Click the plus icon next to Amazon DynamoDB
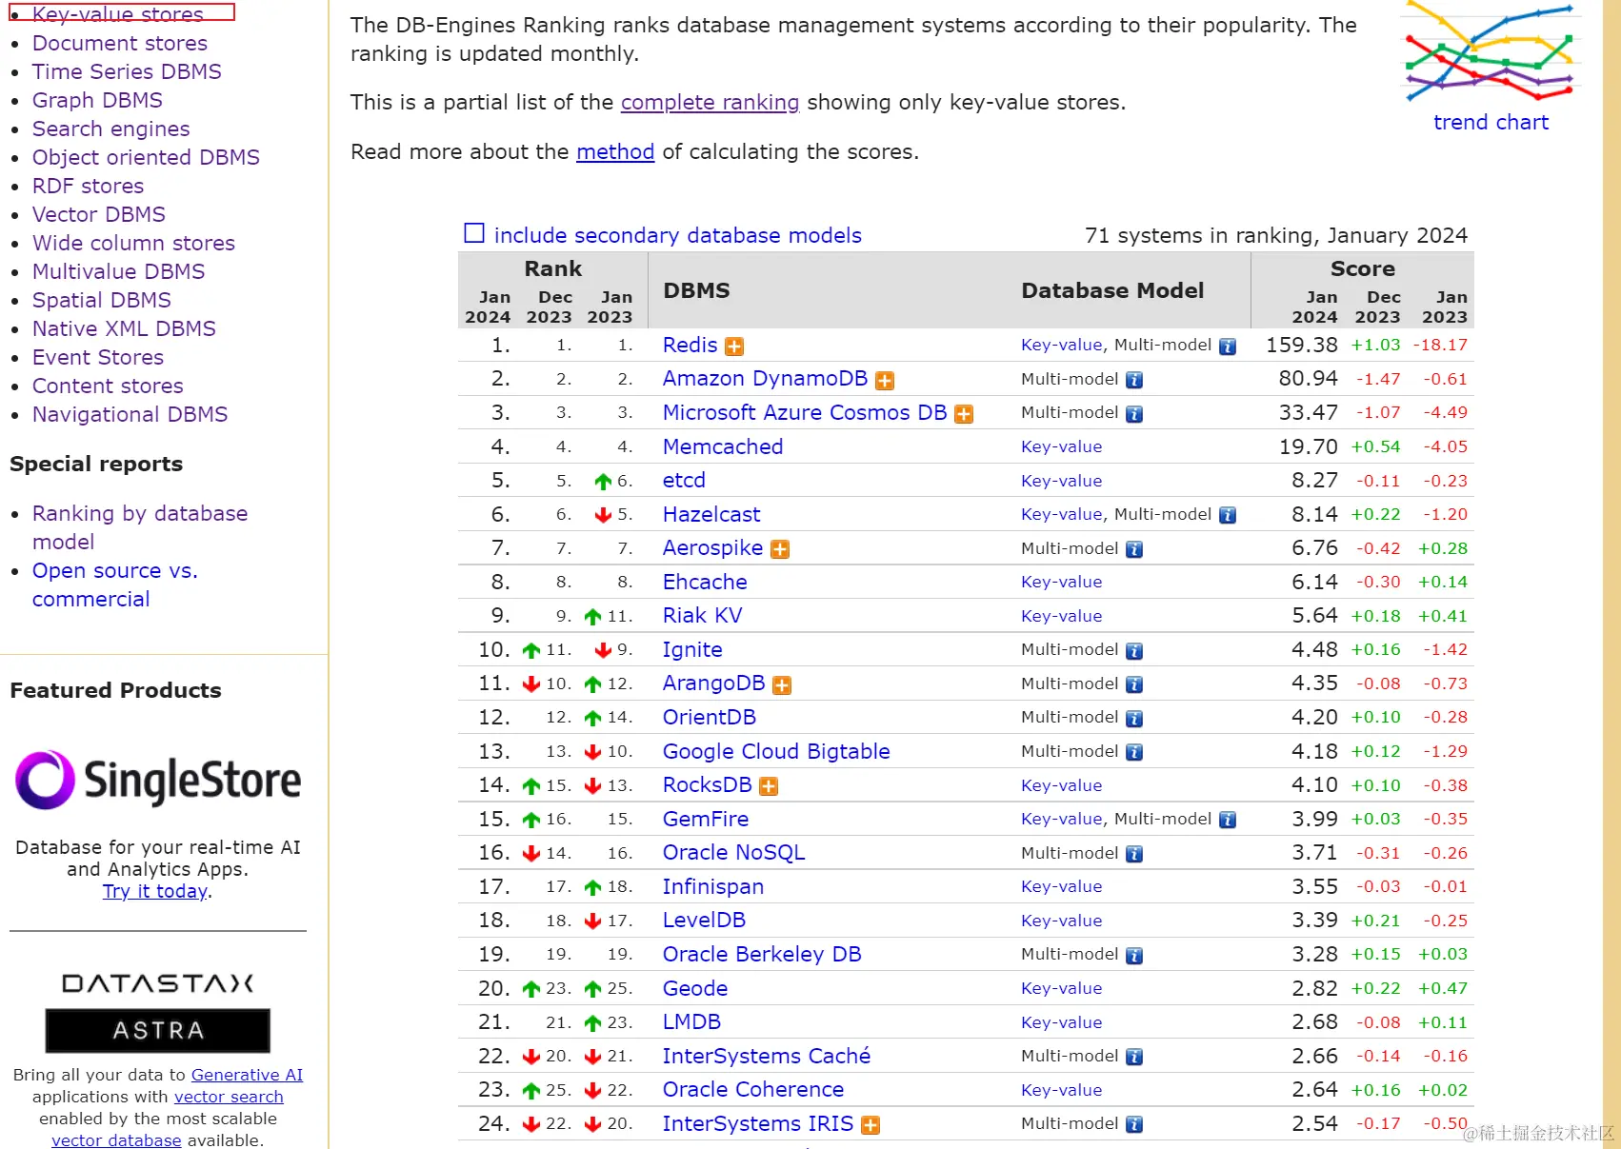 click(885, 381)
